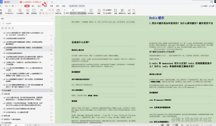Click the 分享 share button
Viewport: 216px width, 126px height.
[x=211, y=6]
